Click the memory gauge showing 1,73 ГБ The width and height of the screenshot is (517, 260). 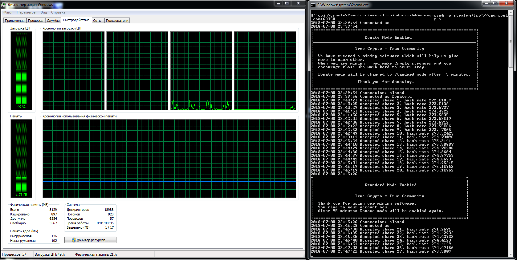pos(22,158)
